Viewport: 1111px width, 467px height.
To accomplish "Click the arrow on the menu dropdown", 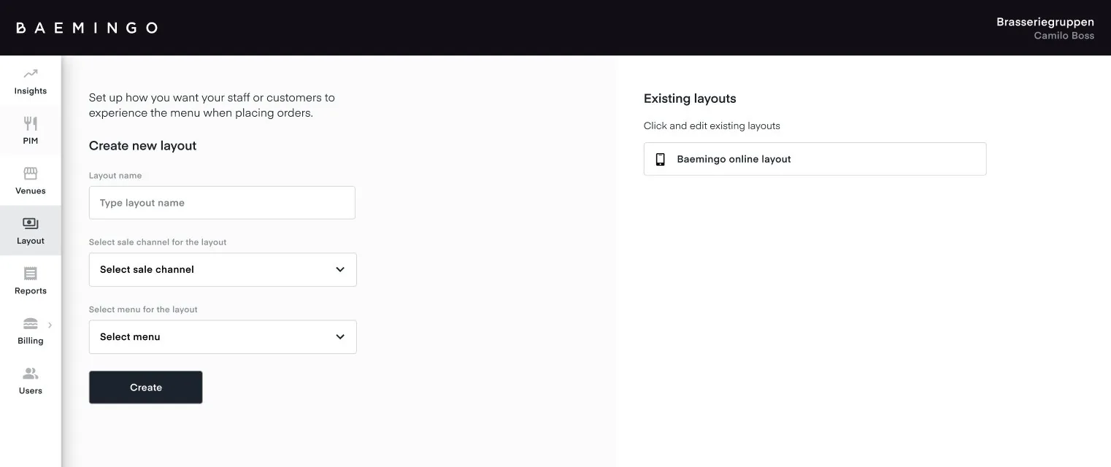I will click(340, 337).
